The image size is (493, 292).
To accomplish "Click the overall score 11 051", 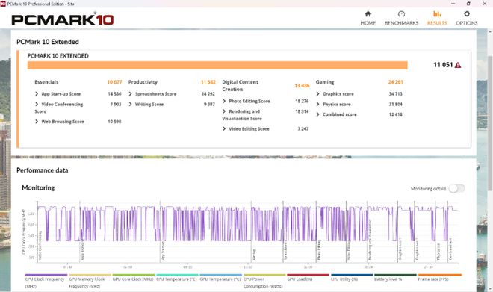I will point(443,65).
